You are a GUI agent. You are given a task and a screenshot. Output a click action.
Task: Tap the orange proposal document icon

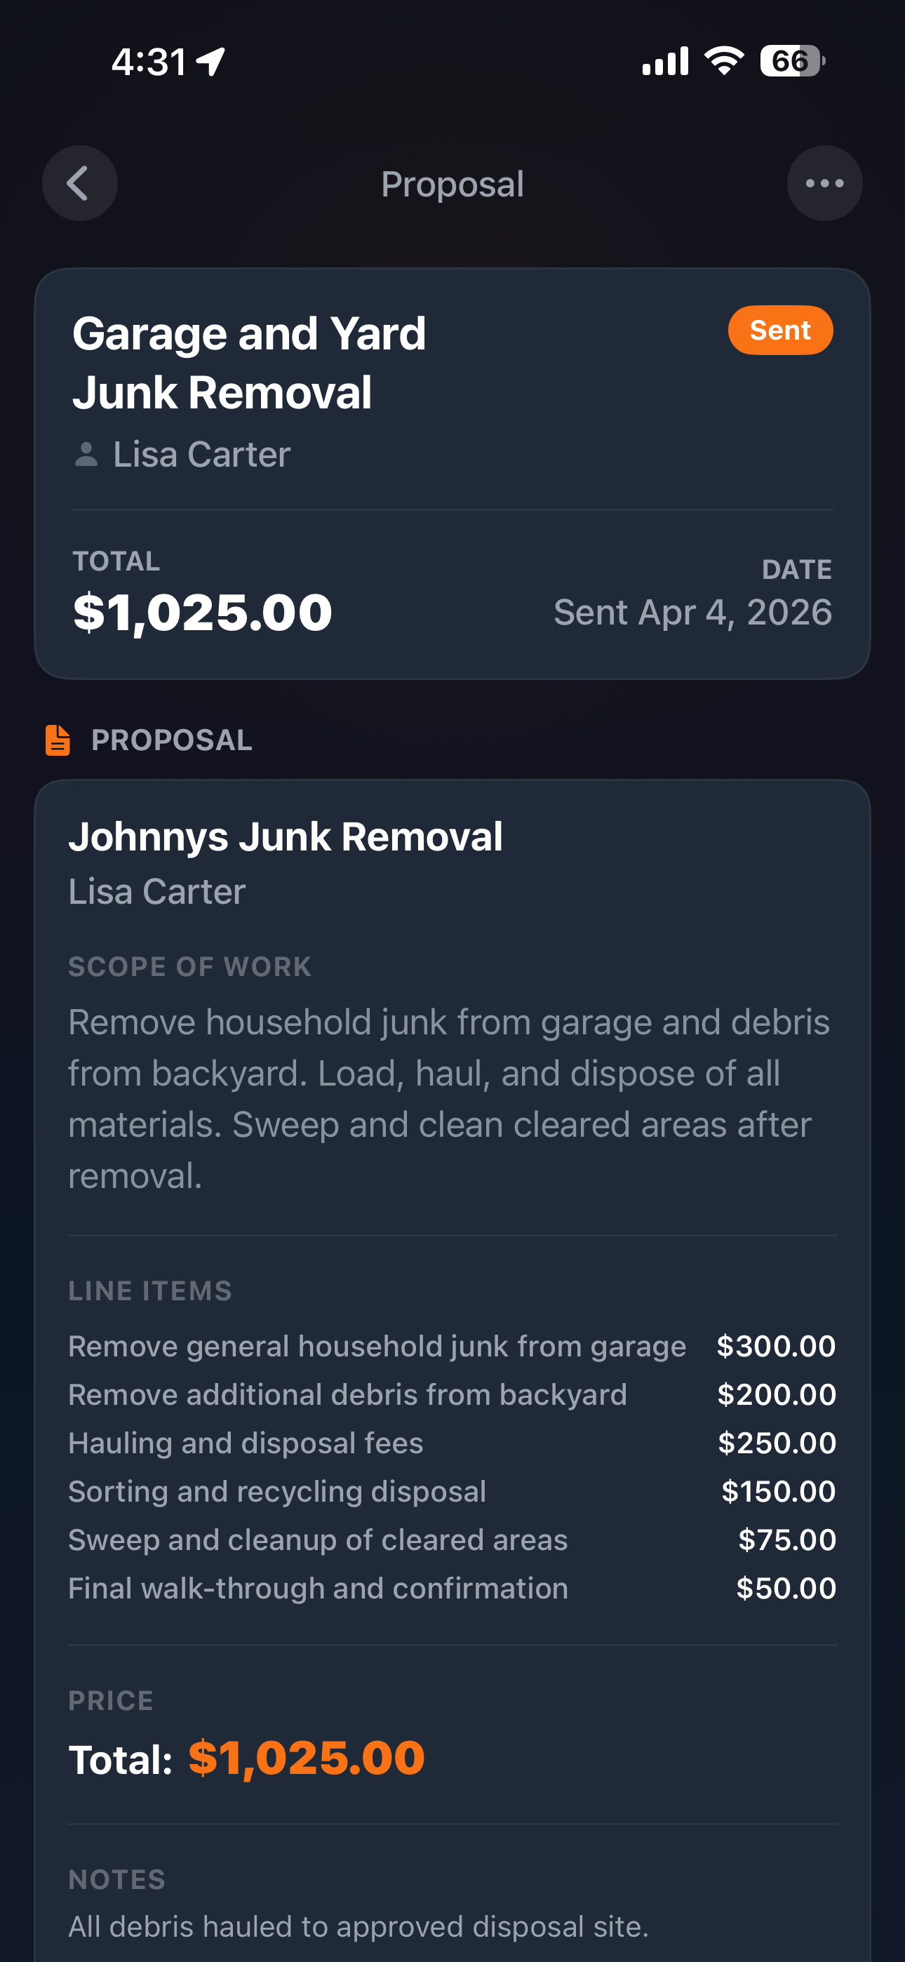58,740
